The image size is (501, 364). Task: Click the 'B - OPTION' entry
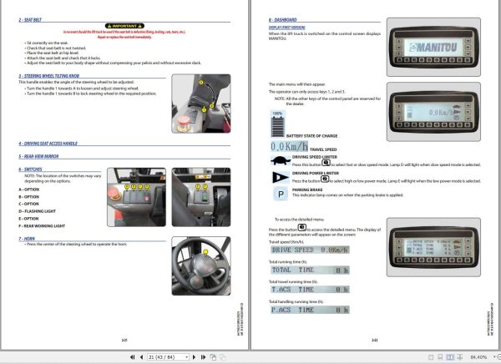click(x=28, y=197)
